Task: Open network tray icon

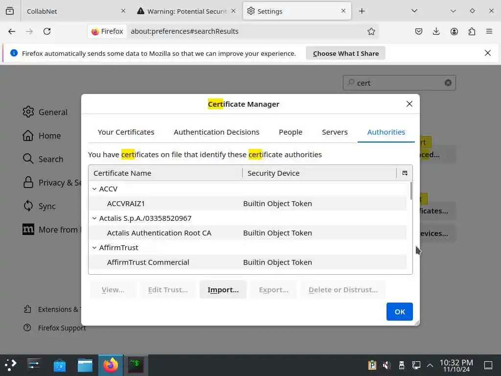Action: click(416, 365)
